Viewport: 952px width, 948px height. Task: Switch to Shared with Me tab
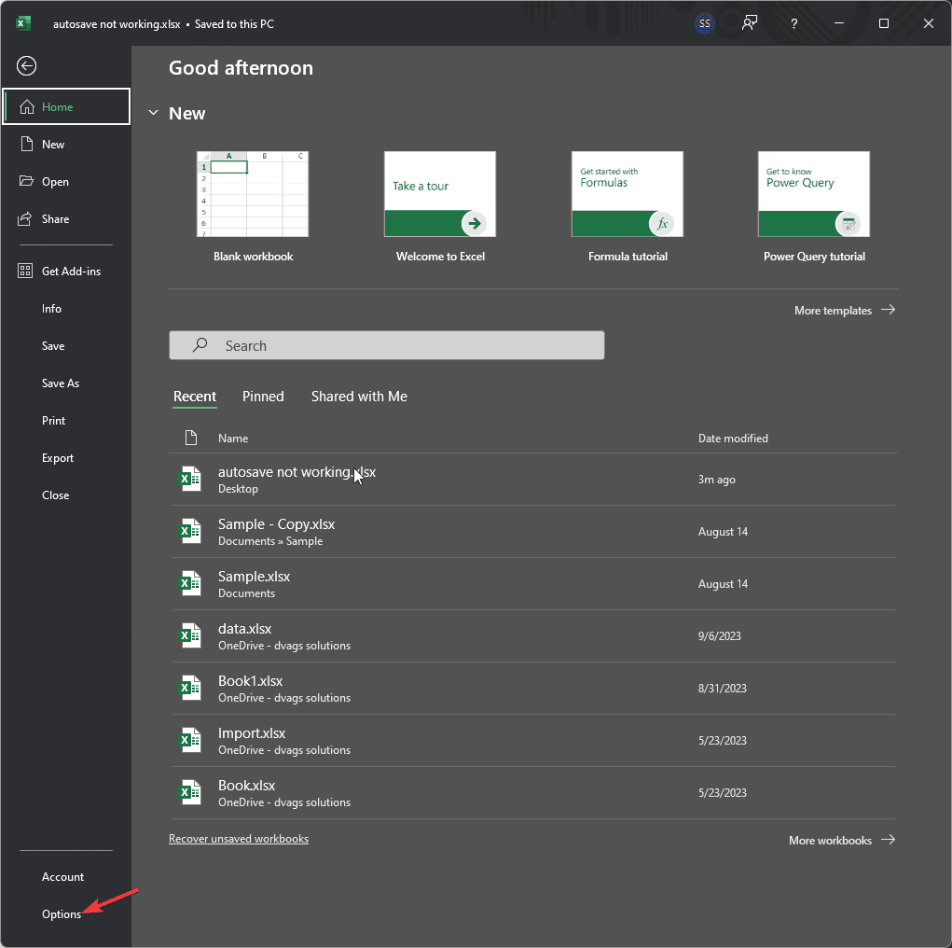(x=359, y=397)
